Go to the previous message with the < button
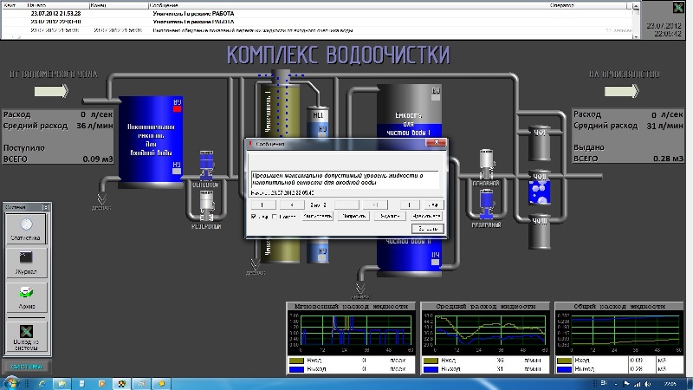Viewport: 693px width, 390px height. [x=291, y=205]
